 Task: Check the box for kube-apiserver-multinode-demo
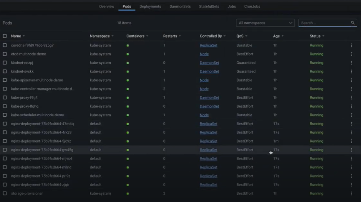pyautogui.click(x=5, y=80)
